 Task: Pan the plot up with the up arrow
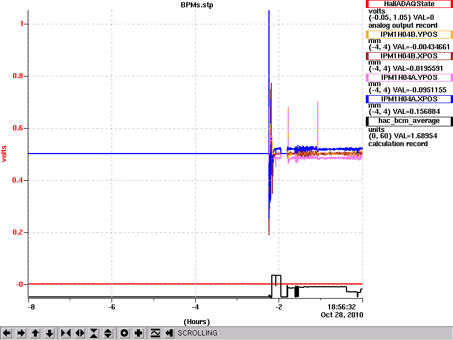click(35, 333)
